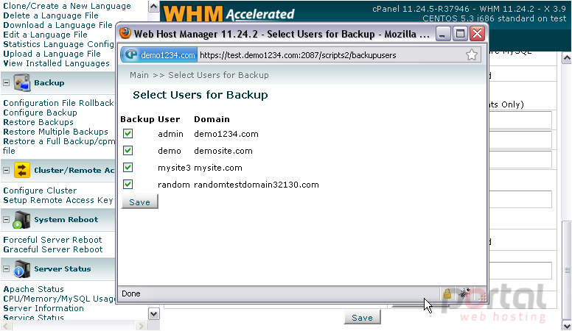Viewport: 572px width, 331px height.
Task: Open Apache Status link
Action: pyautogui.click(x=34, y=289)
